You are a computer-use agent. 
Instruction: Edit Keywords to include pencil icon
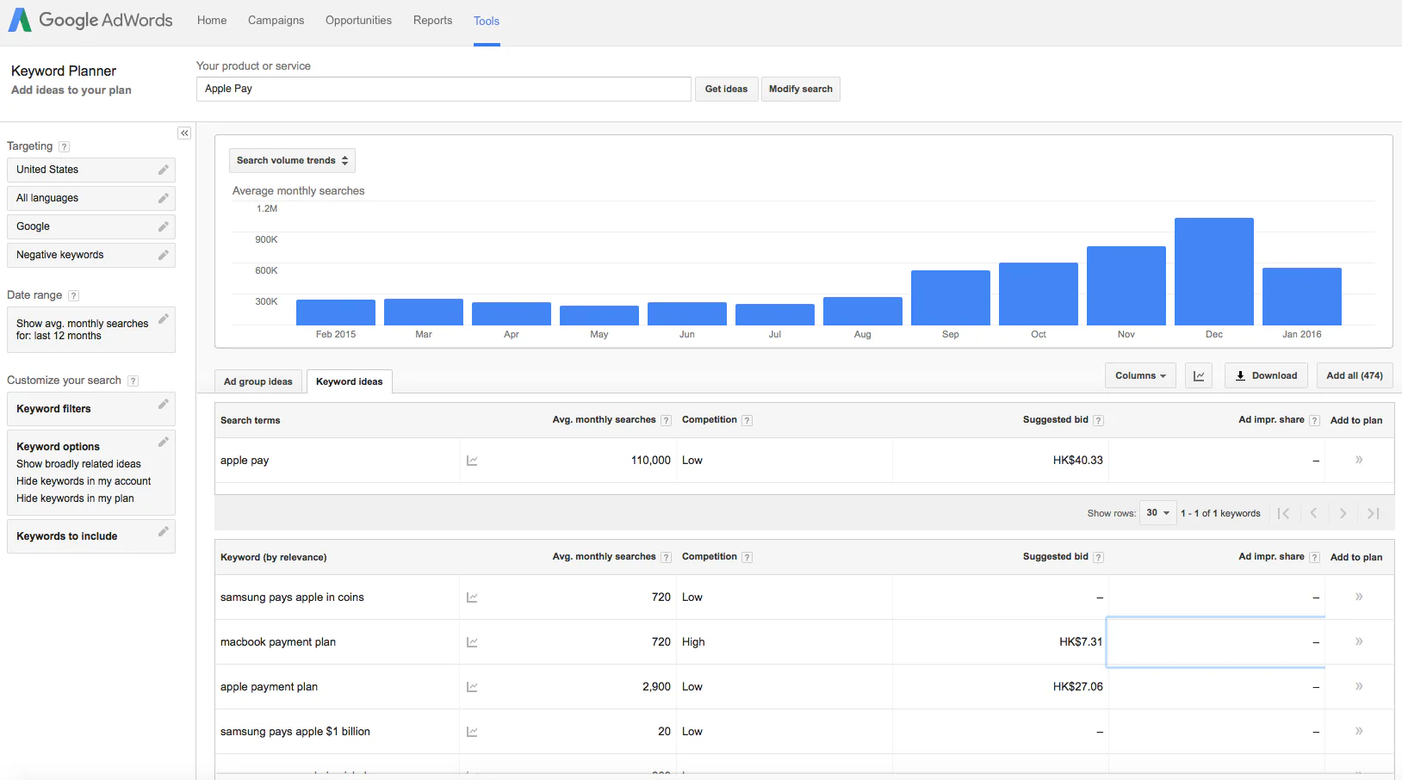tap(163, 531)
